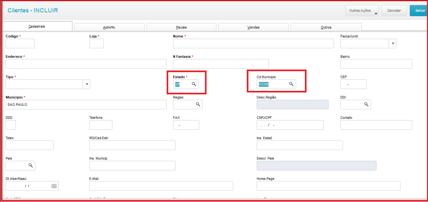The width and height of the screenshot is (428, 202).
Task: Focus the N Fantasia input field
Action: tap(221, 64)
